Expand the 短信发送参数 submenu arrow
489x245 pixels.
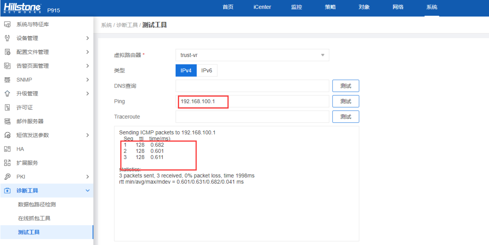[x=87, y=135]
